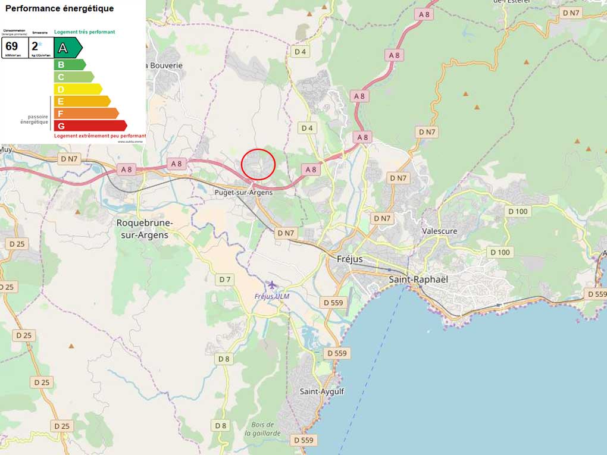The height and width of the screenshot is (455, 607).
Task: Click the red circle location marker
Action: [x=258, y=164]
